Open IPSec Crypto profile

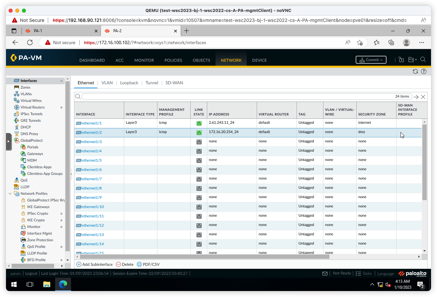(x=35, y=213)
